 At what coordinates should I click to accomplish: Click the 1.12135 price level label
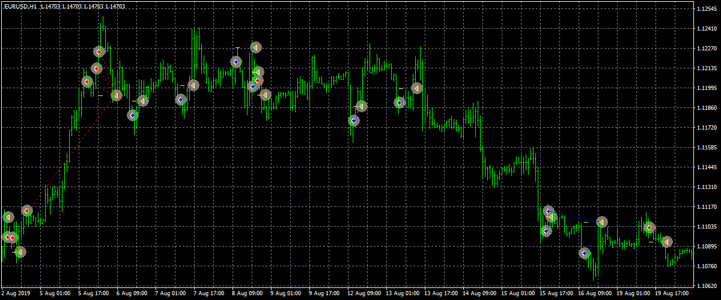click(707, 68)
